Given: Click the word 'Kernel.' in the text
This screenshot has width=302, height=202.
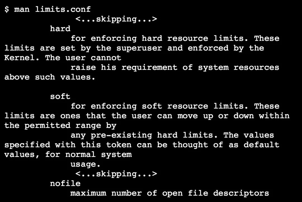Looking at the screenshot, I should coord(22,58).
